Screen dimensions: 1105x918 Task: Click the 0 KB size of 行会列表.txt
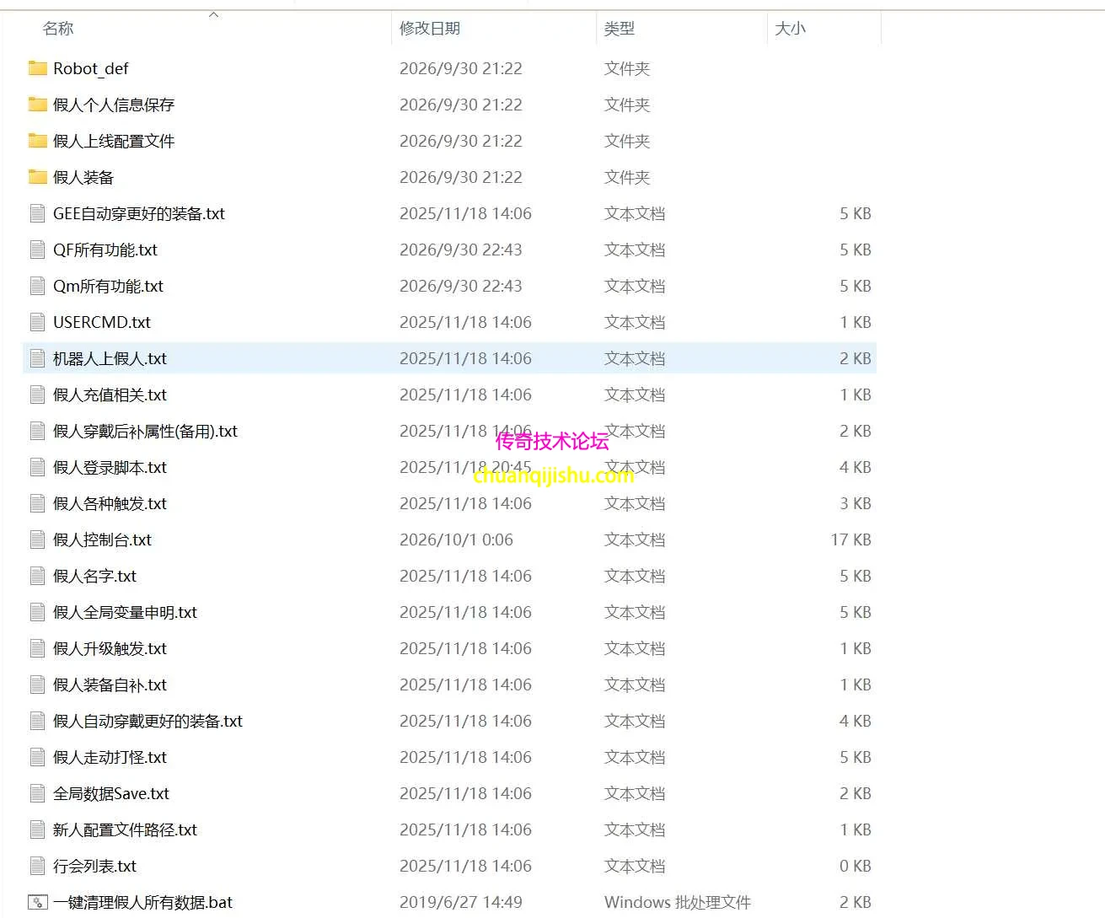click(x=856, y=866)
